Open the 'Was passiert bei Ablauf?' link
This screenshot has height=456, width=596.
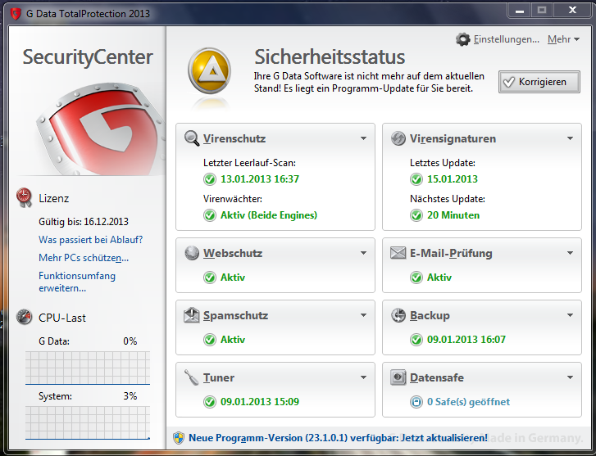(90, 240)
